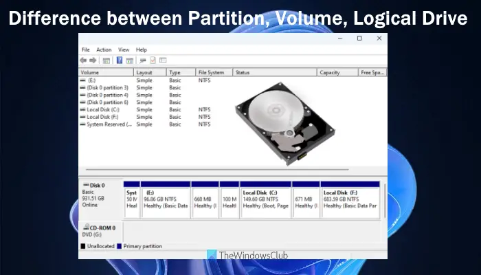Select the Local Disk (F:) 683.59 GB block
Image resolution: width=481 pixels, height=275 pixels.
[350, 200]
